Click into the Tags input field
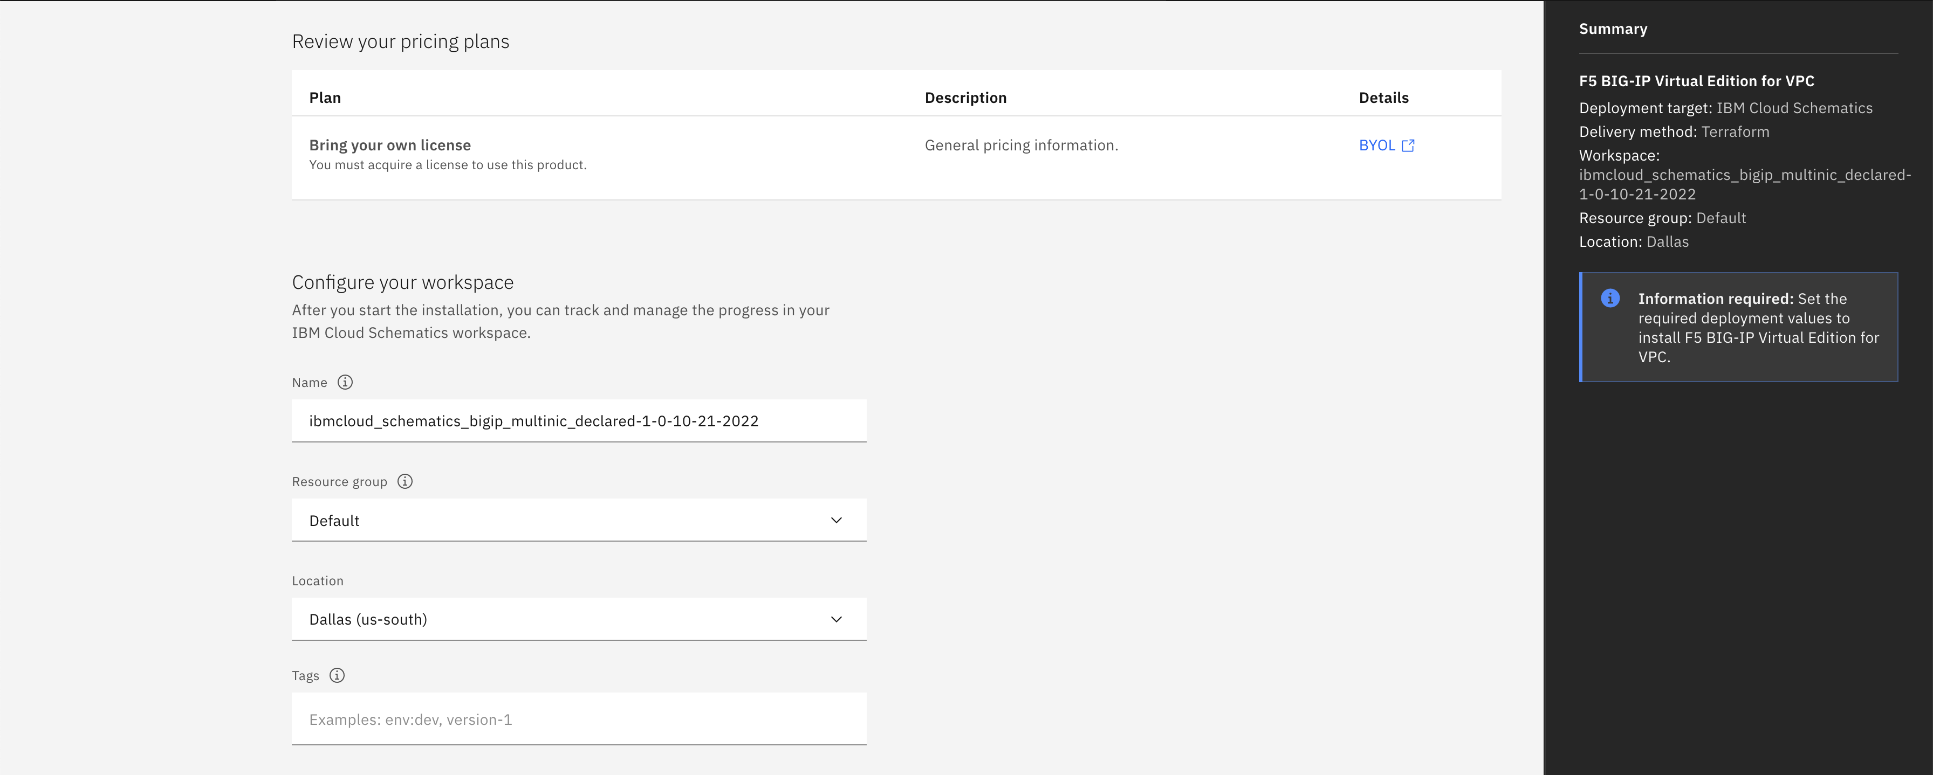Image resolution: width=1933 pixels, height=775 pixels. (x=578, y=719)
